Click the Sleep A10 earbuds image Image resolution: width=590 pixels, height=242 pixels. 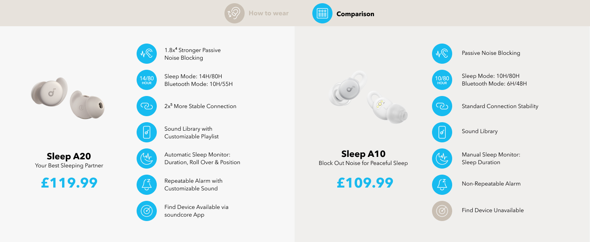tap(368, 98)
